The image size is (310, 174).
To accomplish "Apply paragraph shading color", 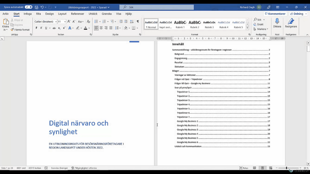I will [126, 28].
